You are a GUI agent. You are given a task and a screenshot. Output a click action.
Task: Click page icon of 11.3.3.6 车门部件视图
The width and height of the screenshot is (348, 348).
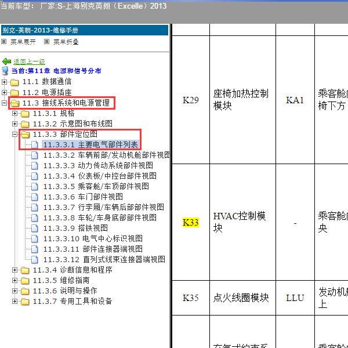[x=35, y=197]
